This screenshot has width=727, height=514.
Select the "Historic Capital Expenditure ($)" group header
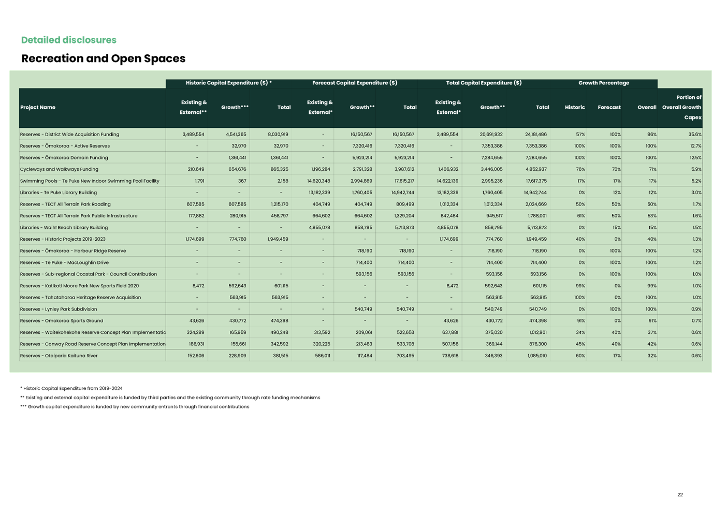pyautogui.click(x=228, y=83)
